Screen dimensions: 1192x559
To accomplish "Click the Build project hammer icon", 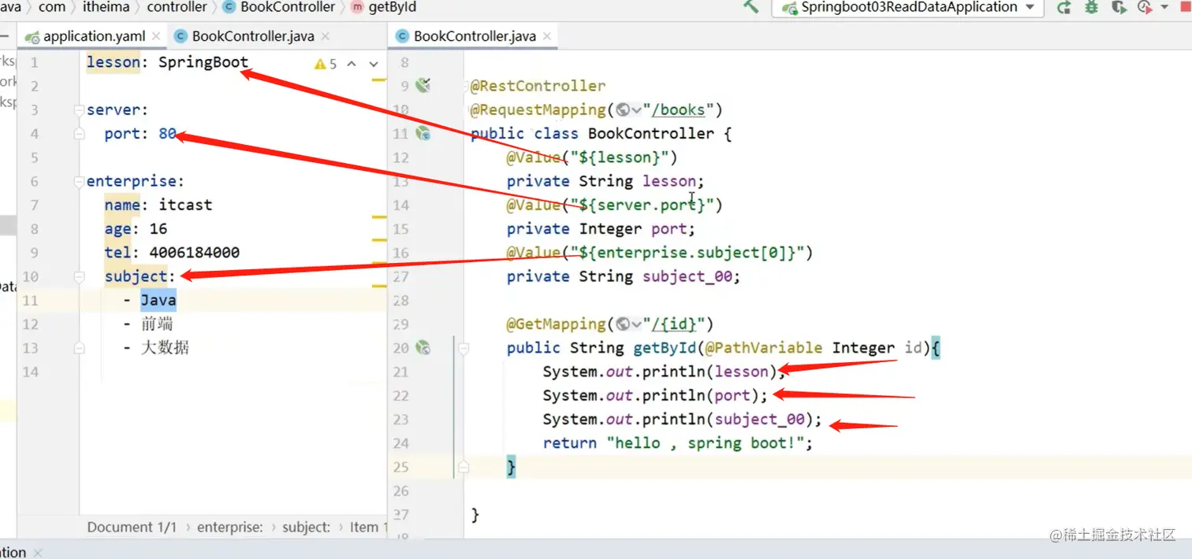I will [x=751, y=7].
